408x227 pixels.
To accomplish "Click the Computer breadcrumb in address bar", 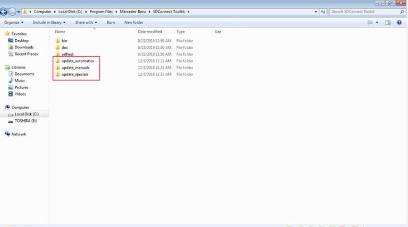I will point(42,11).
